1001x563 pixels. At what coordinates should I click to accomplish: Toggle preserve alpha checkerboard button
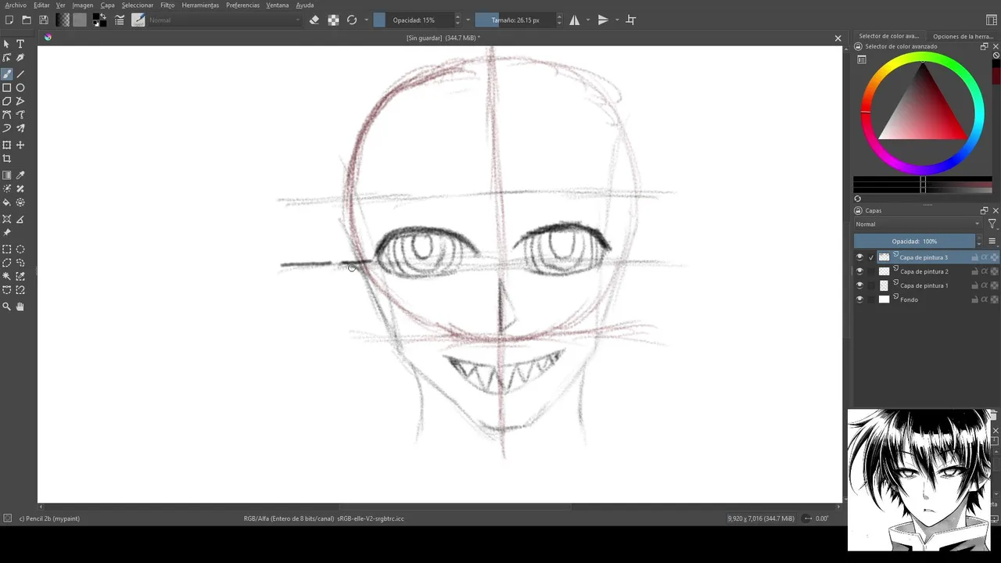pyautogui.click(x=333, y=20)
